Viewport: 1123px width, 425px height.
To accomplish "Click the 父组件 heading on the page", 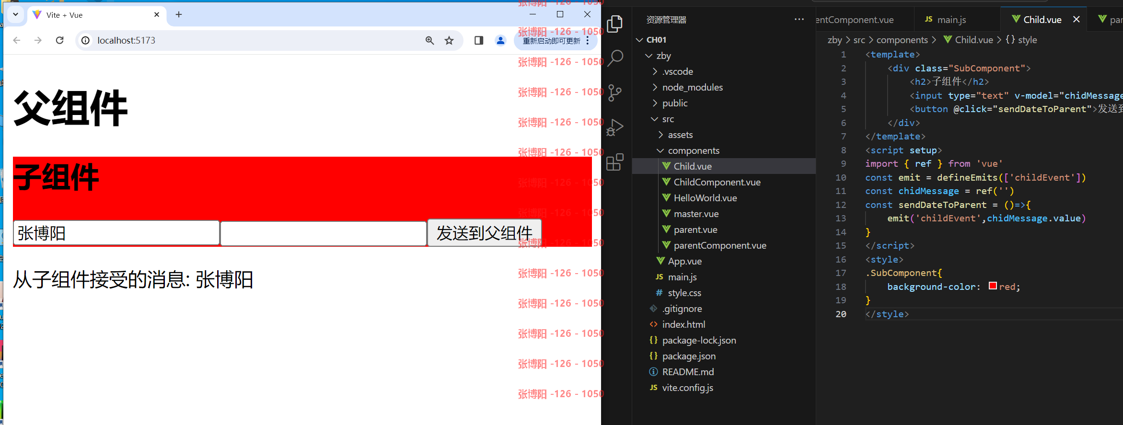I will coord(70,108).
